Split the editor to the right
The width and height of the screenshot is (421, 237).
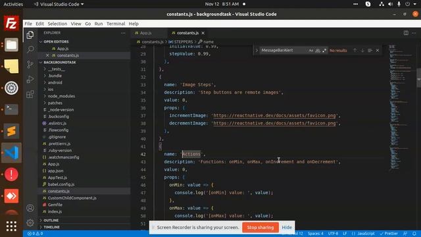point(406,33)
